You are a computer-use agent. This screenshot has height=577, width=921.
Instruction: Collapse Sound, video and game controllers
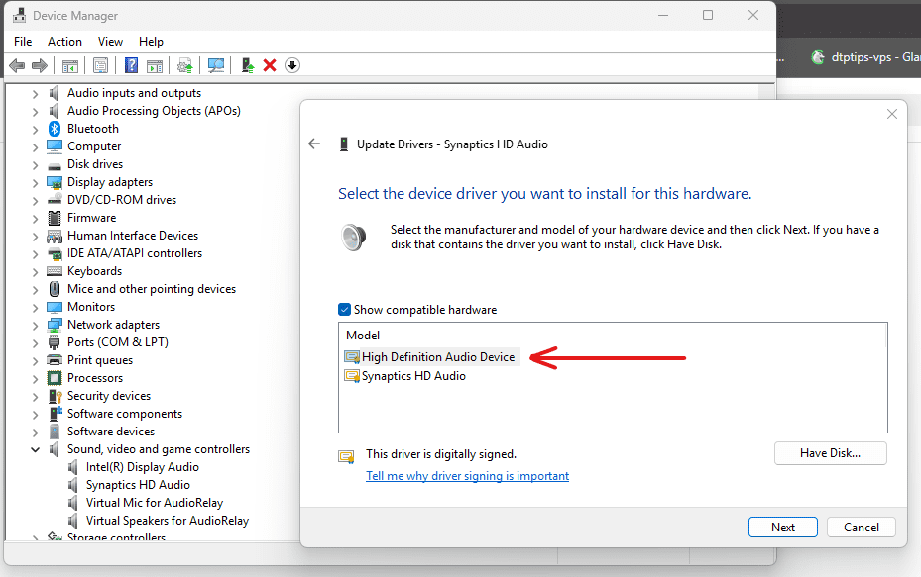click(x=35, y=449)
